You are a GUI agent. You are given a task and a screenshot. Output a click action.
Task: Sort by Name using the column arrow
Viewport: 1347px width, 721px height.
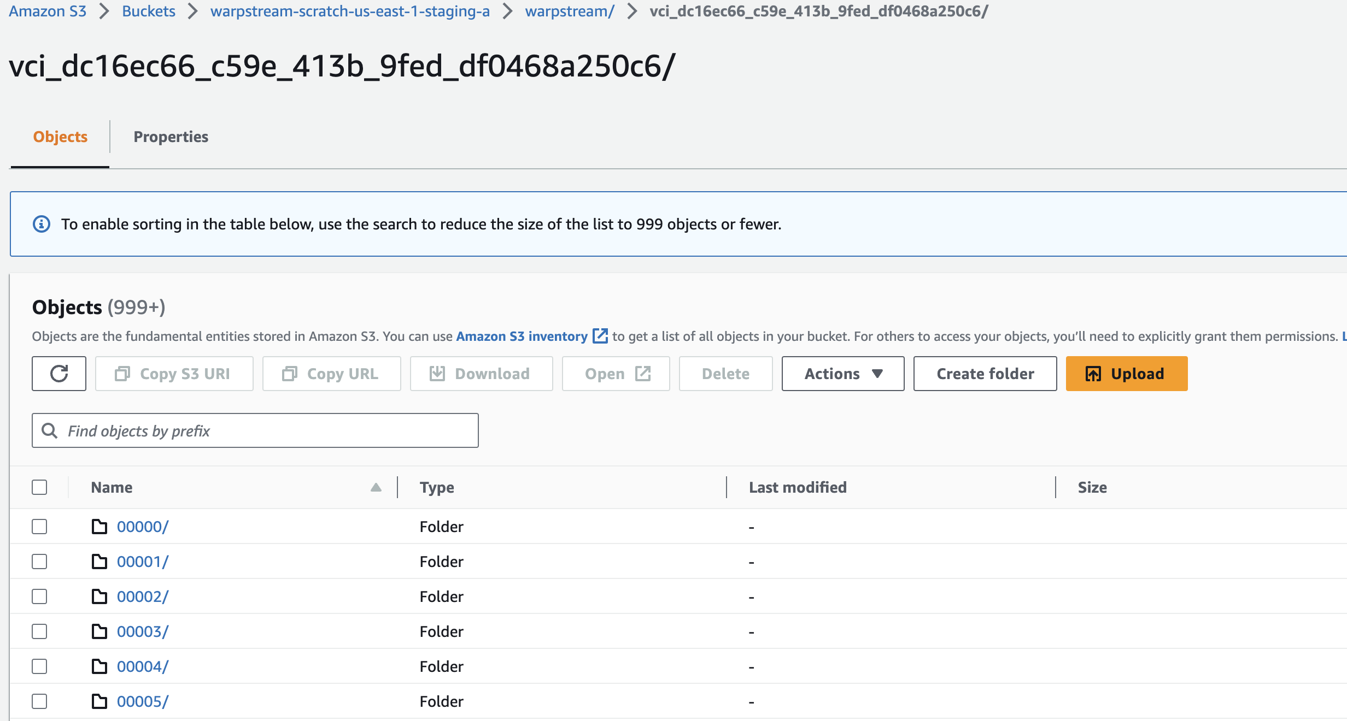pyautogui.click(x=376, y=487)
